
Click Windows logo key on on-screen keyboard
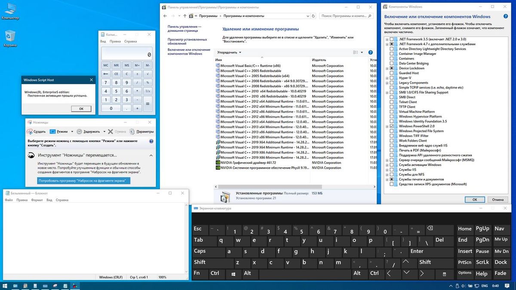pyautogui.click(x=233, y=273)
